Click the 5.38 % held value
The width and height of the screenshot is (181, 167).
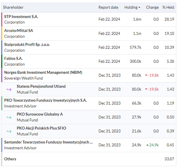[170, 61]
